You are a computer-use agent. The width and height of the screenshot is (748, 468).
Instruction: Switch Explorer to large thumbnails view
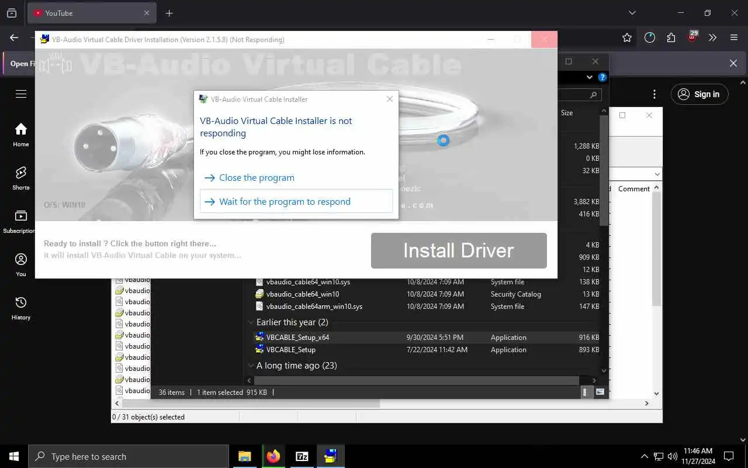[x=600, y=393]
